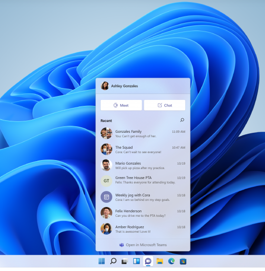Image resolution: width=265 pixels, height=271 pixels.
Task: Click the search icon beside Recent
Action: (182, 120)
